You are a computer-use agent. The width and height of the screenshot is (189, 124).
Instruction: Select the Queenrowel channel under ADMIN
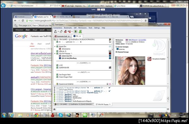pyautogui.click(x=66, y=84)
